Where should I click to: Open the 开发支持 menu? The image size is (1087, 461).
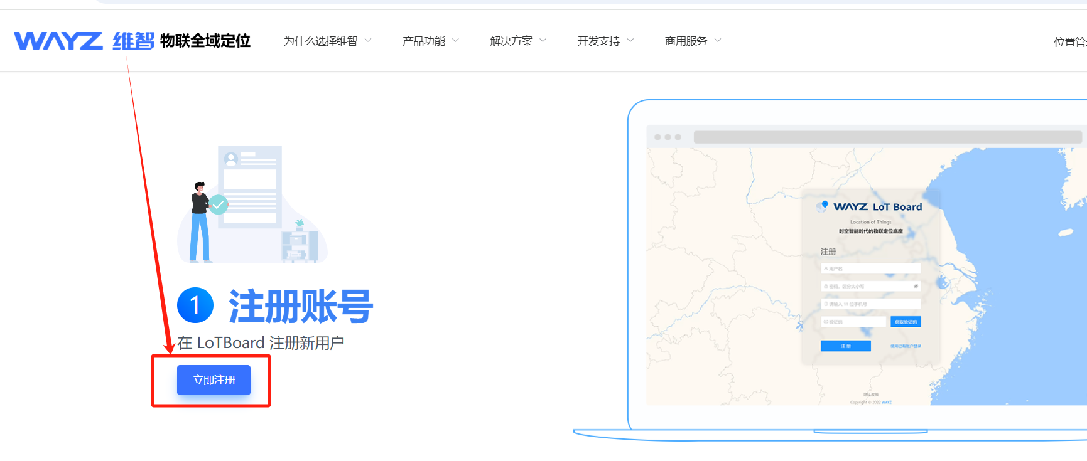point(598,41)
